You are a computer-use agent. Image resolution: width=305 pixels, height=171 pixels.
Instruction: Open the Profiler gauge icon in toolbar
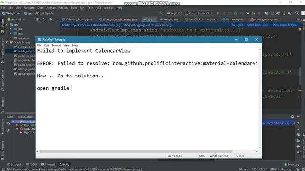click(x=247, y=13)
